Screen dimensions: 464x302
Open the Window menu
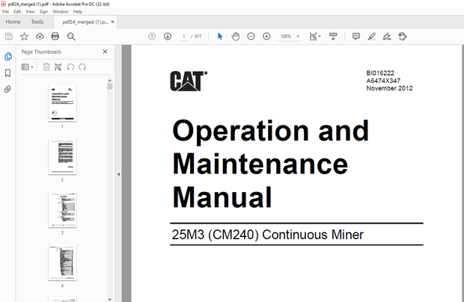click(x=61, y=11)
